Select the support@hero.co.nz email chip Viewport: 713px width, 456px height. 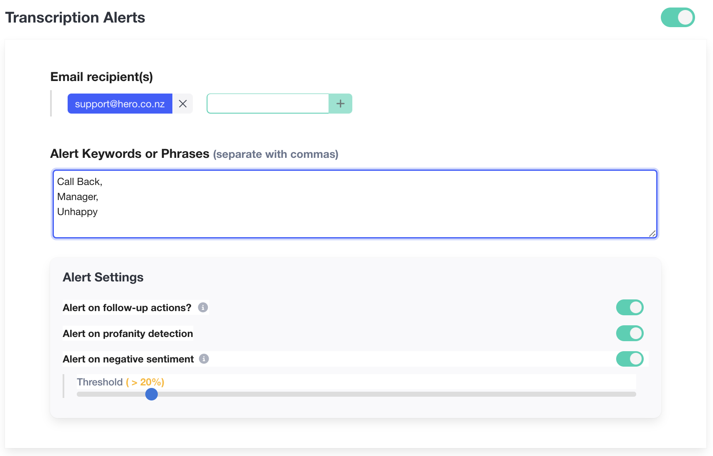120,104
